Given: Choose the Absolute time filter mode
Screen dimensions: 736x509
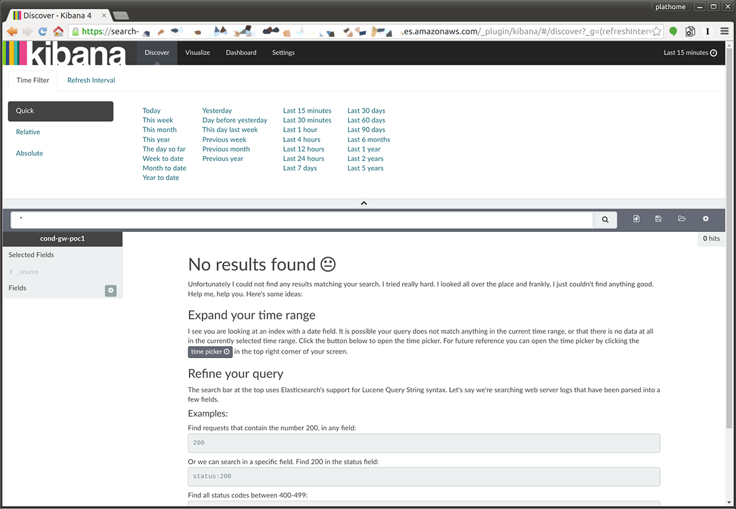Looking at the screenshot, I should pyautogui.click(x=30, y=153).
